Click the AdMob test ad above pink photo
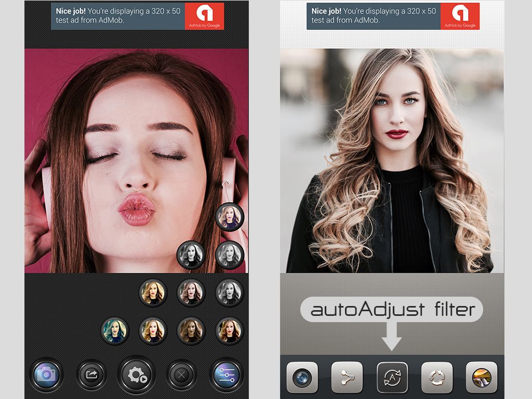The width and height of the screenshot is (532, 399). [x=137, y=16]
